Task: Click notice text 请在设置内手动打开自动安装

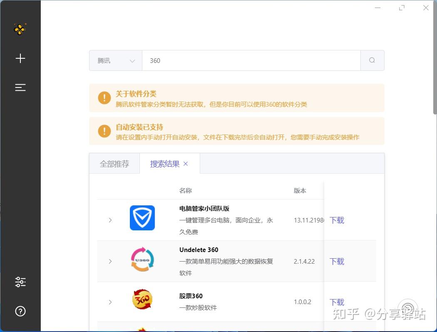Action: coord(156,137)
